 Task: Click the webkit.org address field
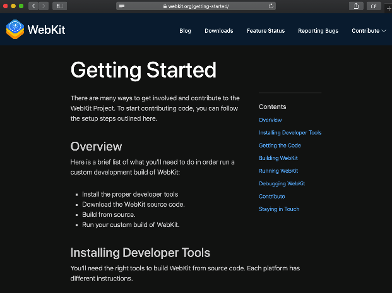coord(196,6)
